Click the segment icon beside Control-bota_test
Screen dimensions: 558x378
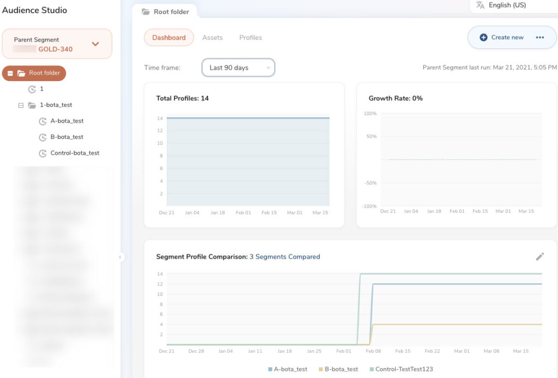pos(43,153)
